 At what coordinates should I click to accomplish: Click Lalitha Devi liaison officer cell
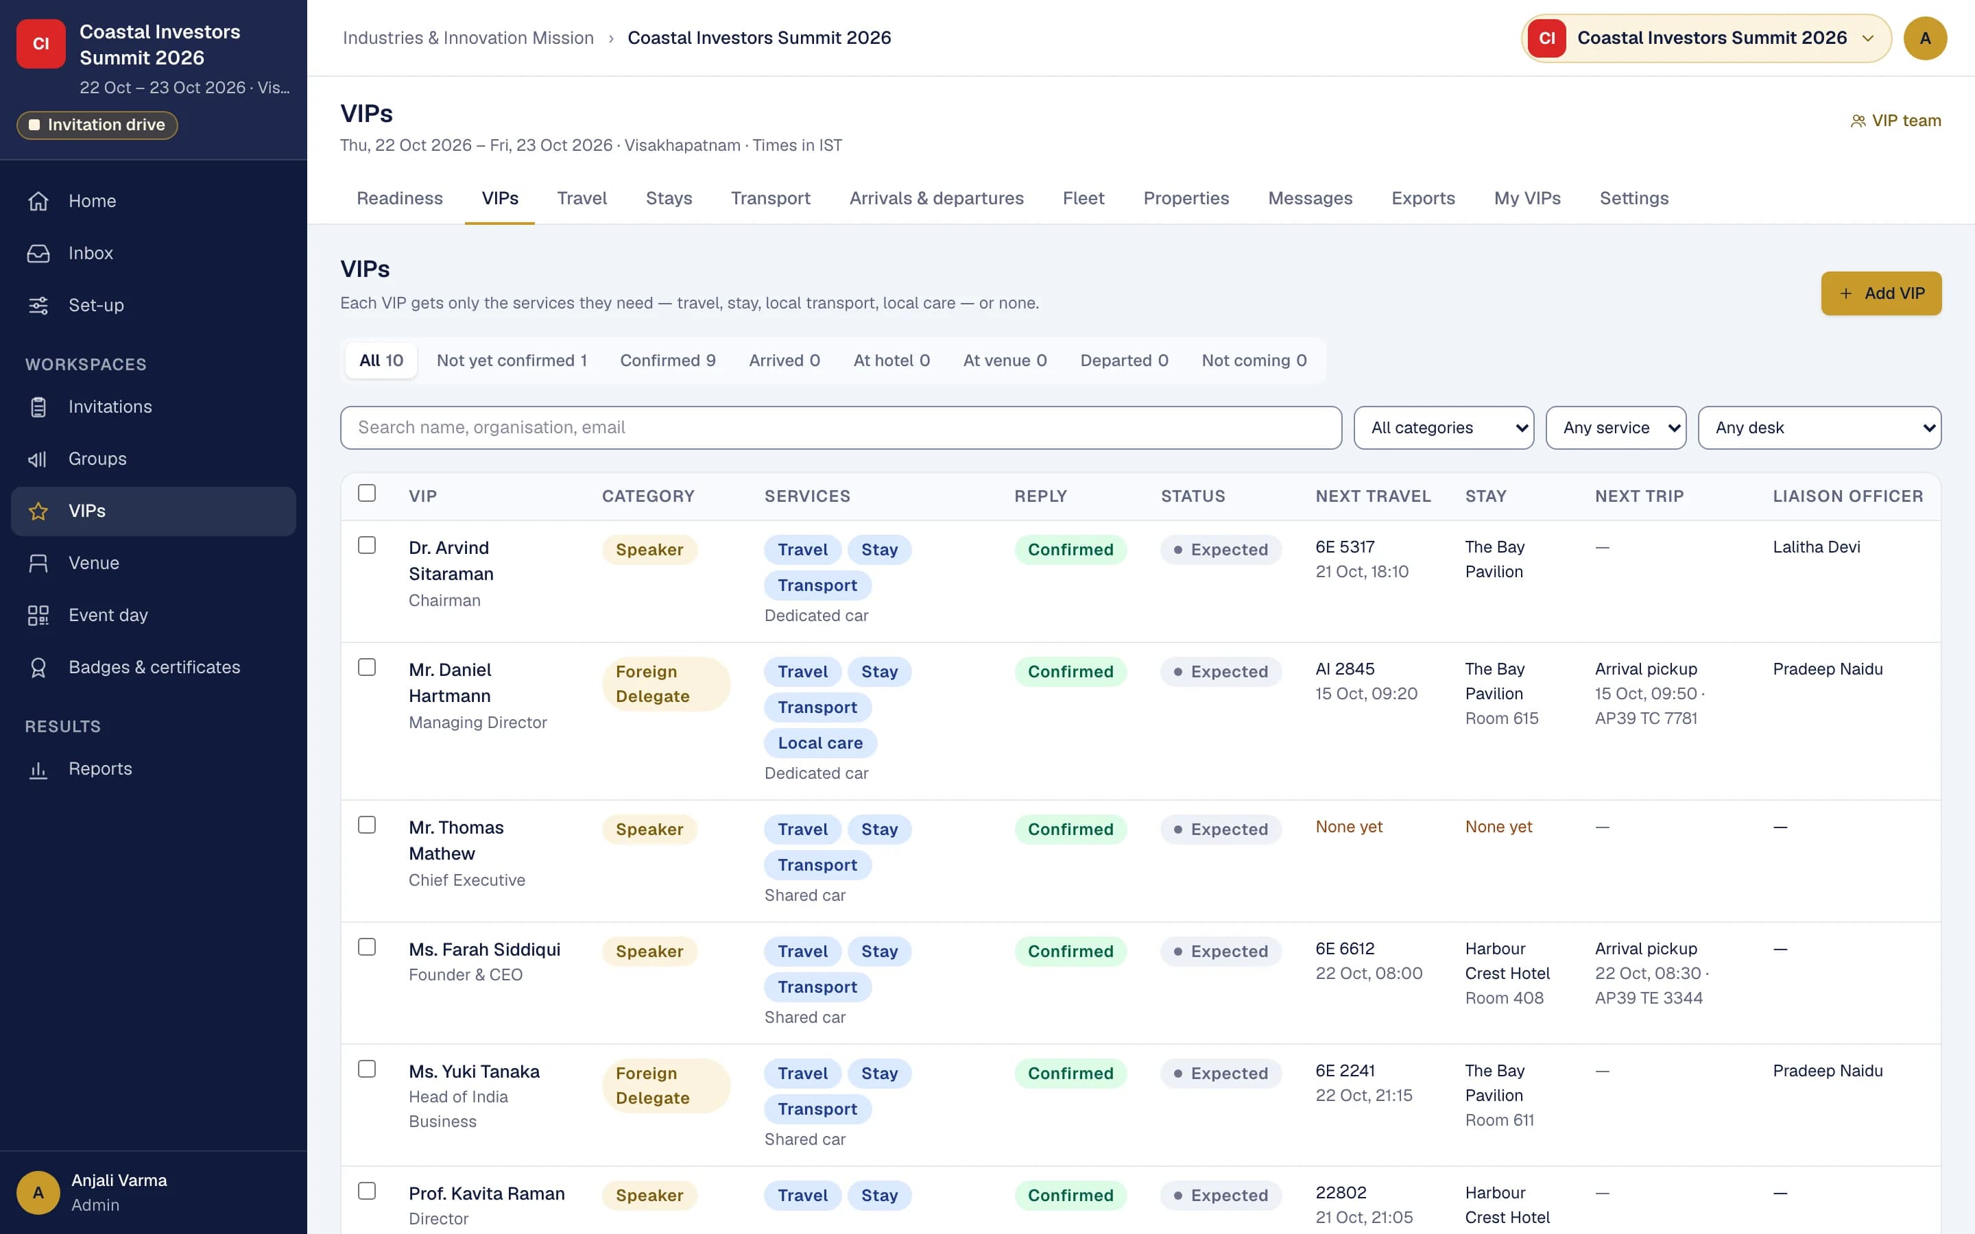coord(1816,547)
